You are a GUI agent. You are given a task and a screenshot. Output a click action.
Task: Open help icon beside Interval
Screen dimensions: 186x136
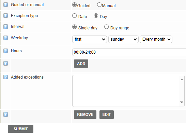[5, 27]
